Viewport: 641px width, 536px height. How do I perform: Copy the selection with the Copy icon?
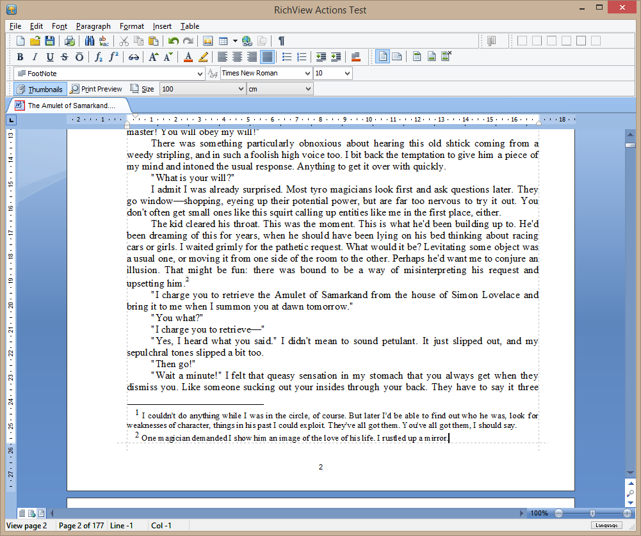point(138,41)
